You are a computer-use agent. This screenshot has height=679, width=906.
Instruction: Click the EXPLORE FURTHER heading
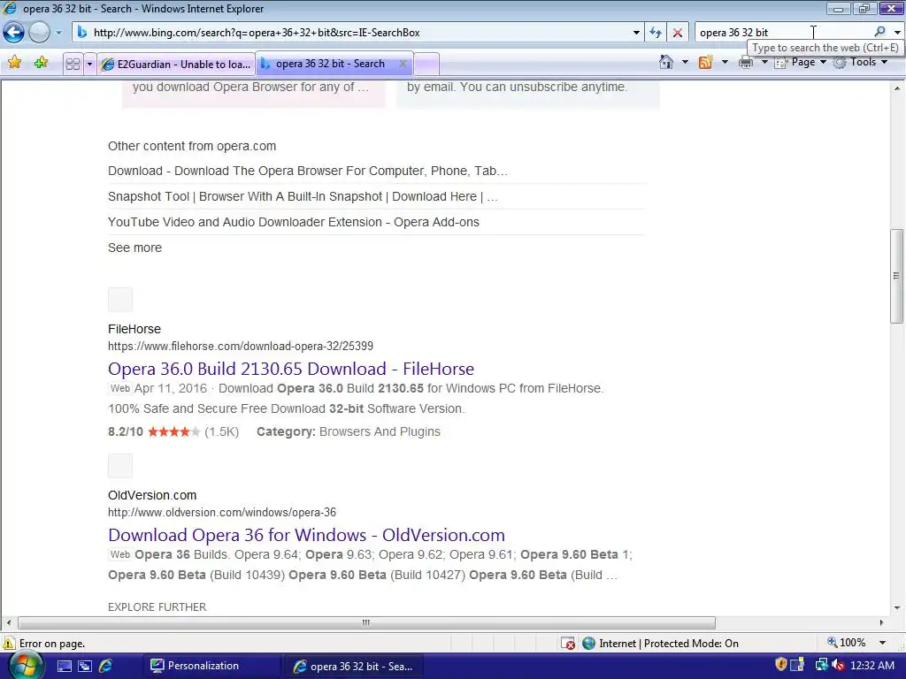point(157,607)
